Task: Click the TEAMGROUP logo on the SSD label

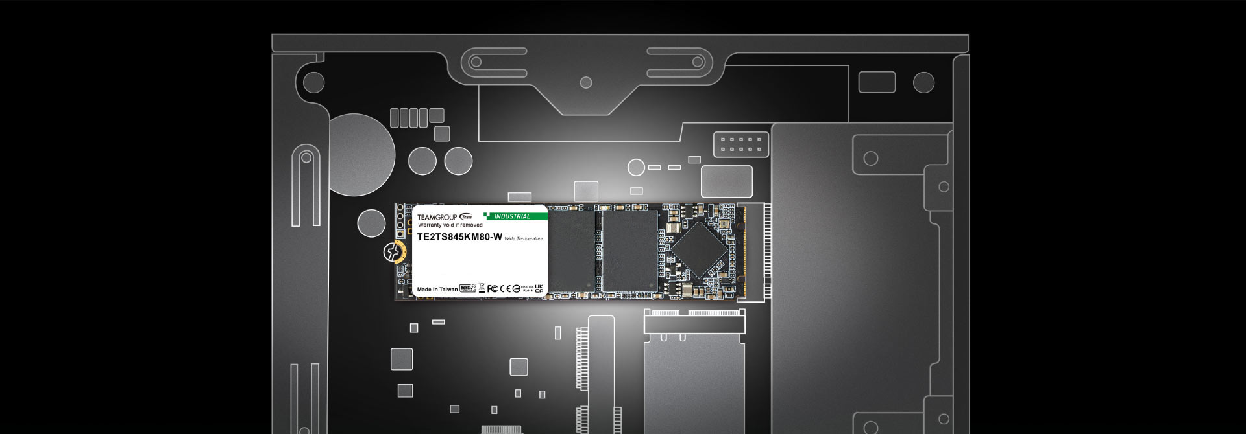Action: point(445,217)
